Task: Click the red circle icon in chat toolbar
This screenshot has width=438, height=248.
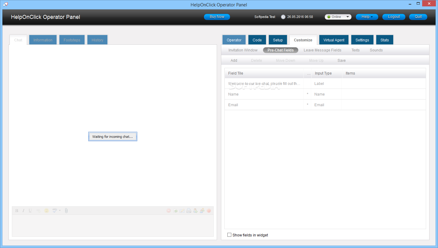Action: [x=209, y=211]
